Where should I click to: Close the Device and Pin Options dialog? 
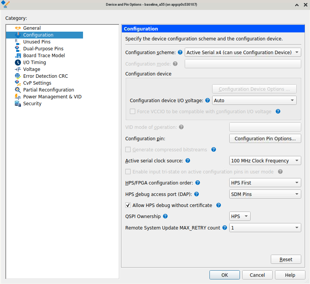click(305, 5)
